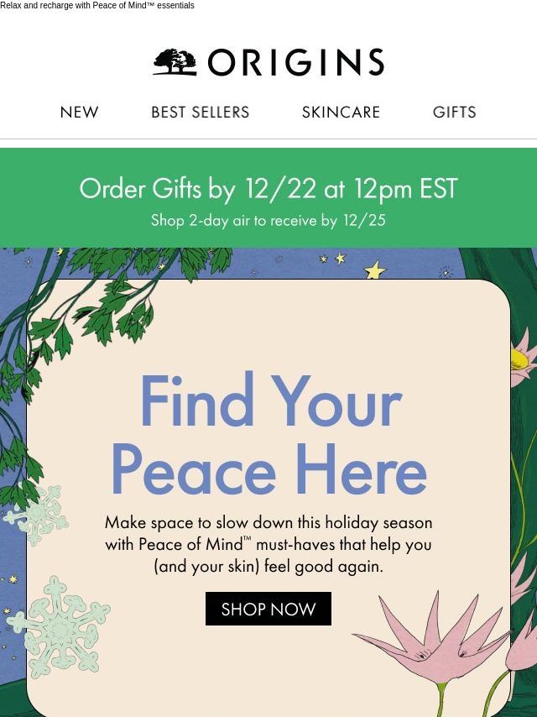Go to the SKINCARE category
The image size is (537, 717).
coord(341,112)
